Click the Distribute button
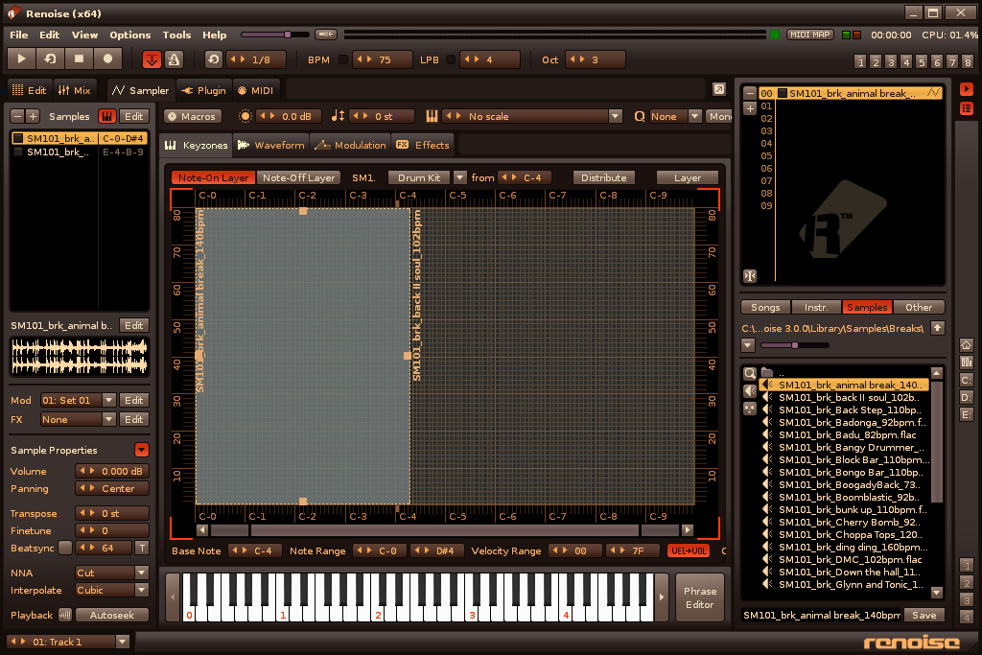This screenshot has width=982, height=655. click(604, 177)
